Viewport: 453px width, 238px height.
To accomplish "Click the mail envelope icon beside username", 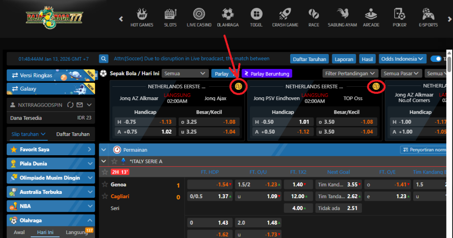I will click(x=80, y=105).
